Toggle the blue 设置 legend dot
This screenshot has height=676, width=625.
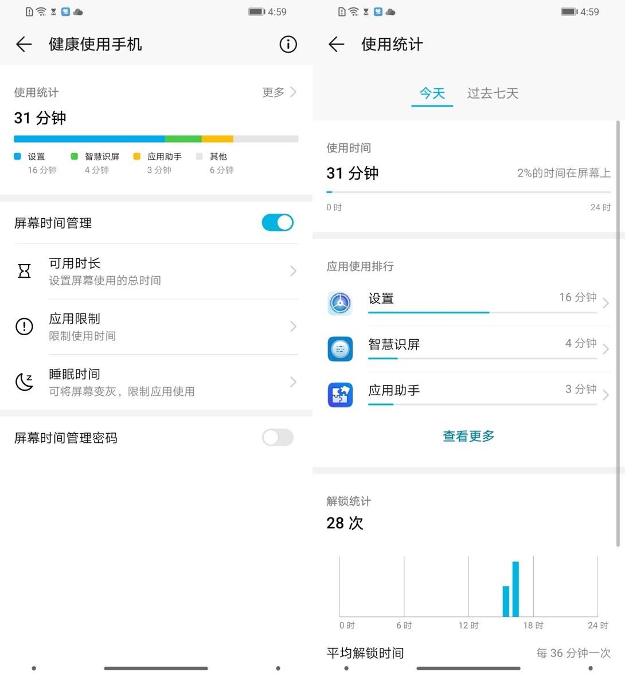point(17,156)
